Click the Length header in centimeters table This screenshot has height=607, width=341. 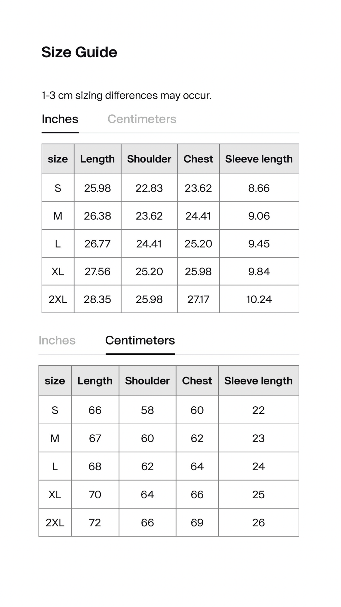95,381
